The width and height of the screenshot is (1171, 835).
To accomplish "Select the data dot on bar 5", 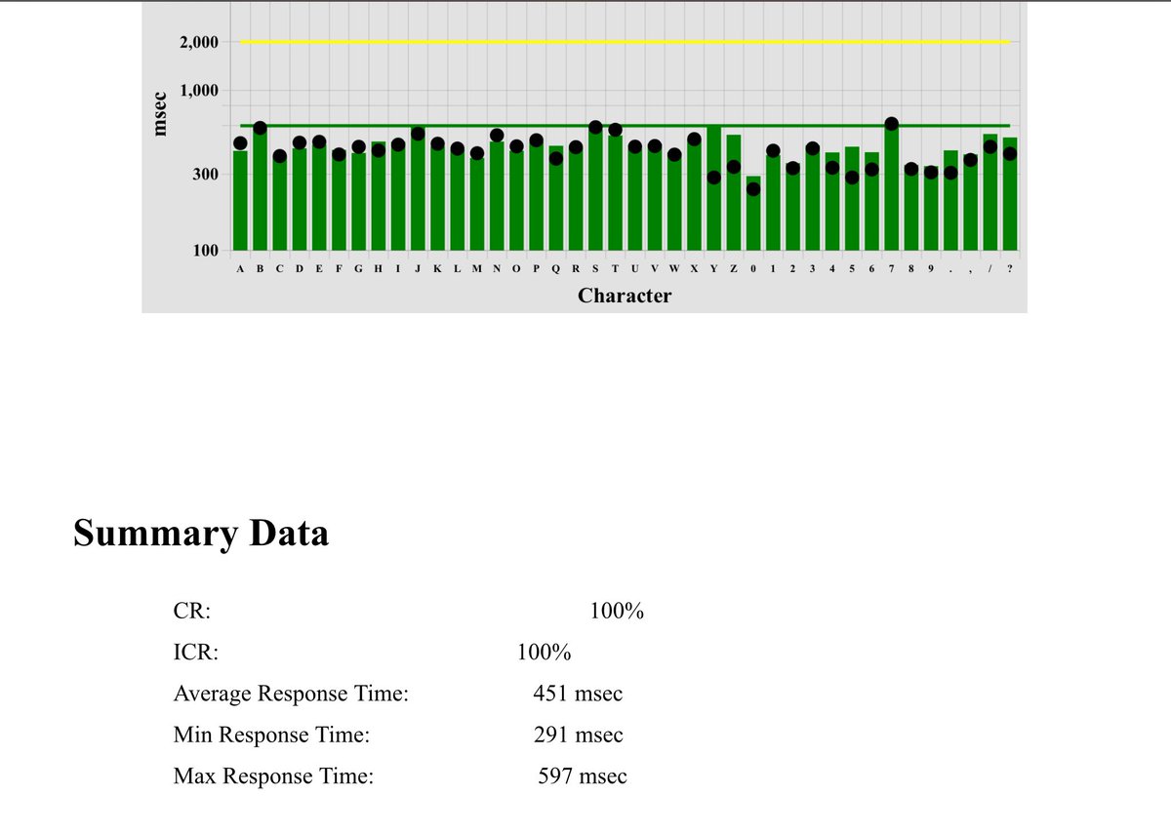I will 852,178.
